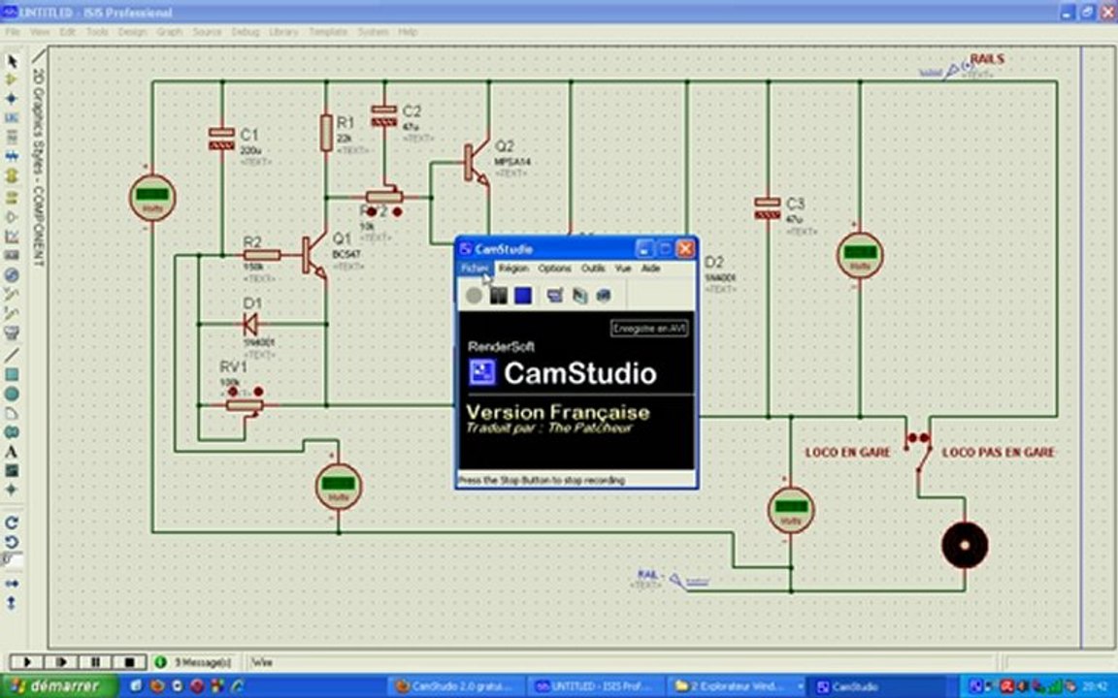Click the CamStudio Pause button
Image resolution: width=1118 pixels, height=698 pixels.
[499, 295]
